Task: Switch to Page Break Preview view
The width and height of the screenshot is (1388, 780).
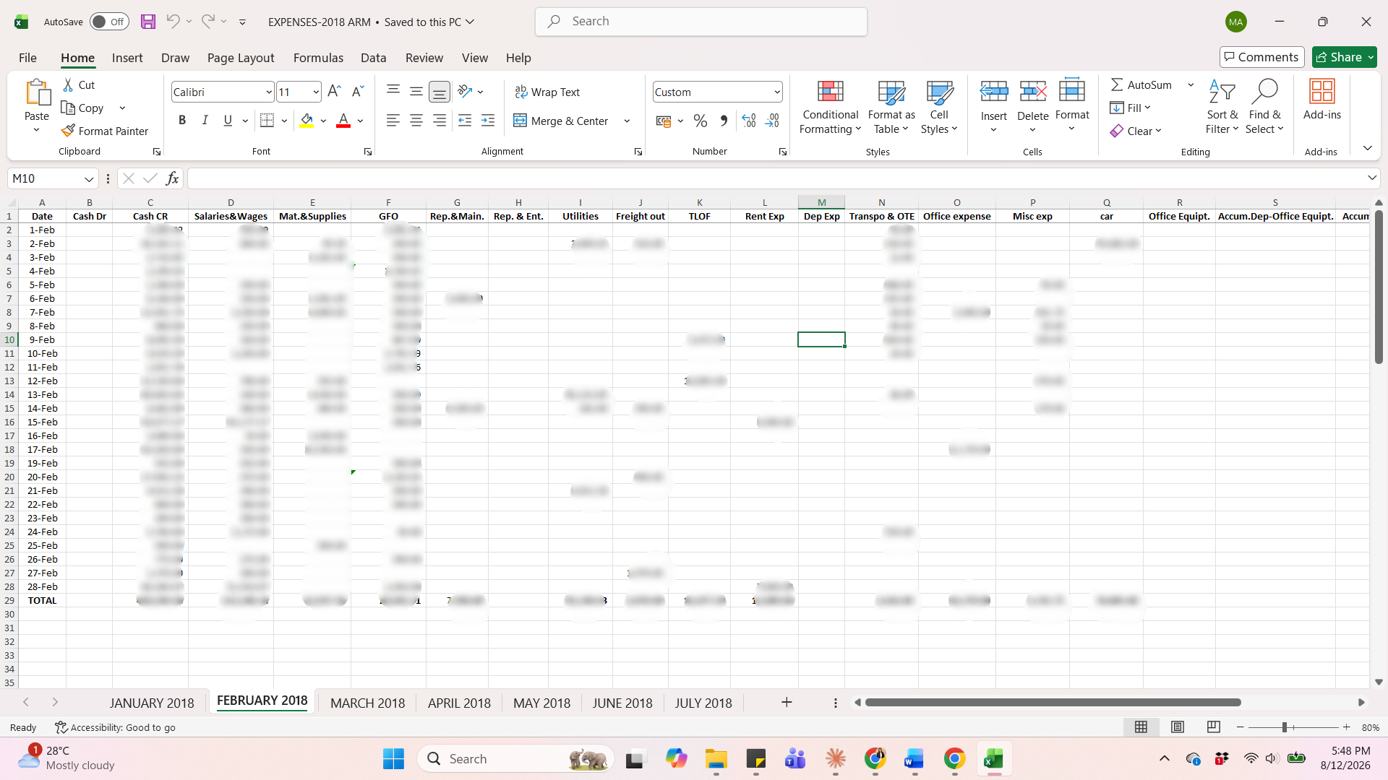Action: (1214, 727)
